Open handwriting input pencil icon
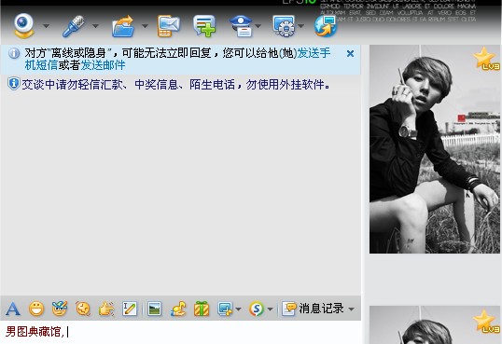 pos(130,309)
